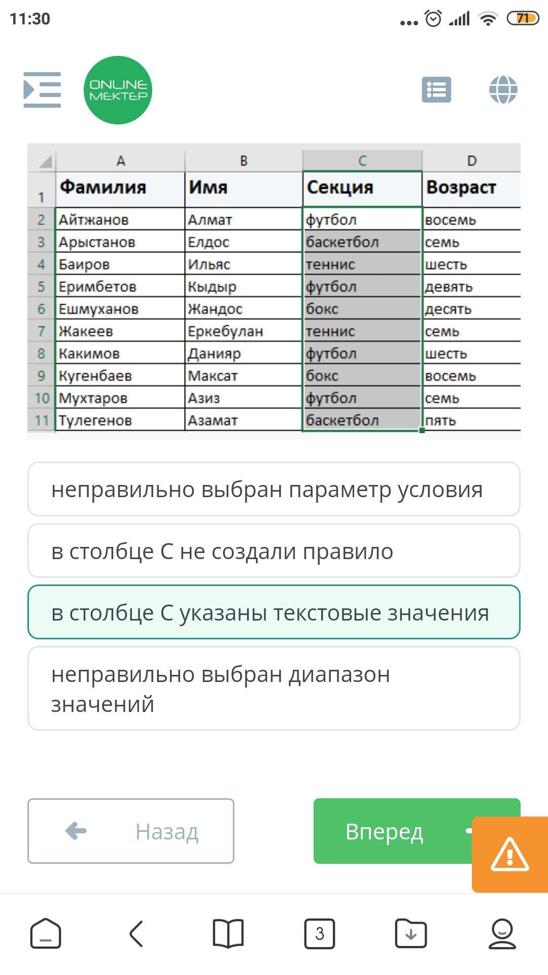Tap the browser back arrow
This screenshot has width=548, height=975.
(x=136, y=933)
